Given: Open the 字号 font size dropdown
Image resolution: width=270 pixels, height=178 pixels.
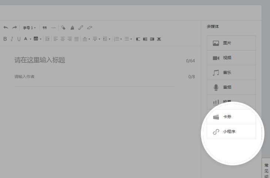Looking at the screenshot, I should click(x=29, y=28).
